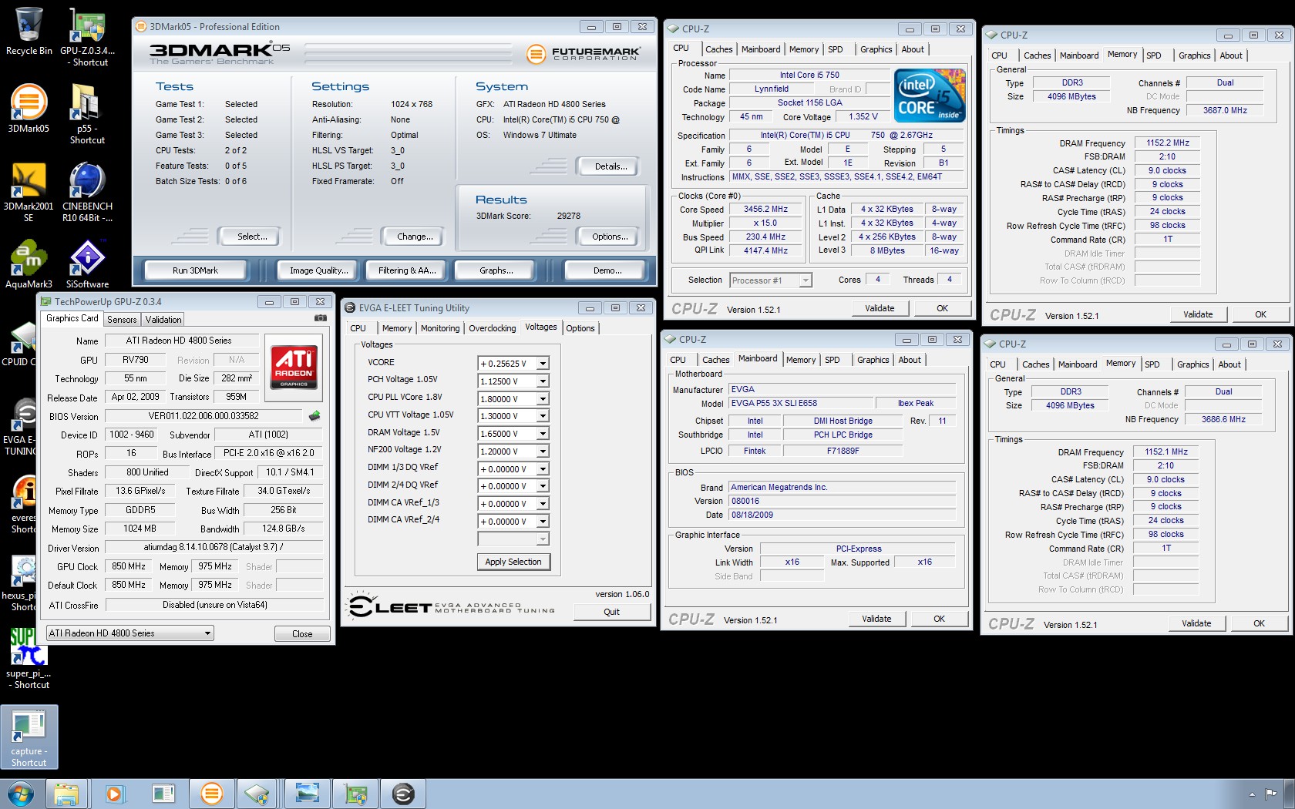This screenshot has width=1295, height=809.
Task: Open the CPU VTT Voltage 1.05V dropdown
Action: point(543,416)
